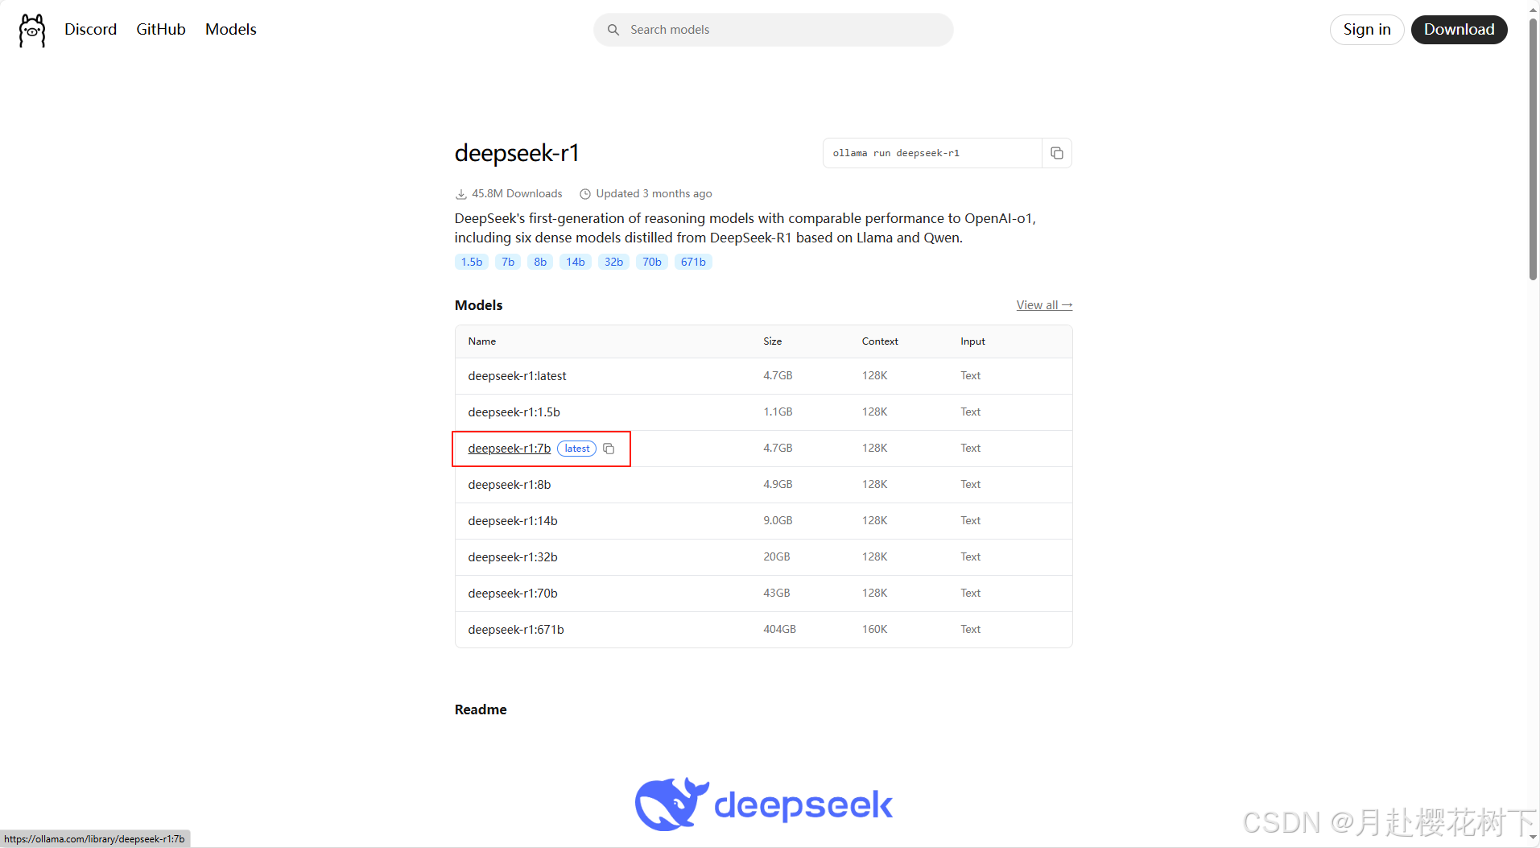Viewport: 1540px width, 848px height.
Task: Select the 70b size tag
Action: click(652, 262)
